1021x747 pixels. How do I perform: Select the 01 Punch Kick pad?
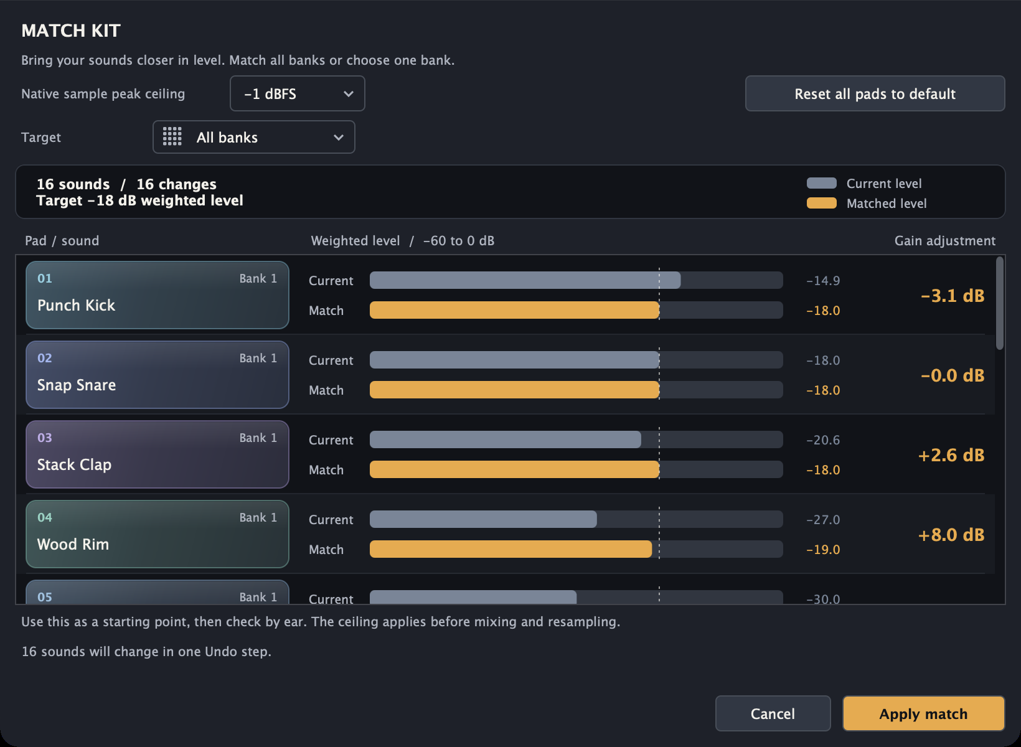click(158, 295)
